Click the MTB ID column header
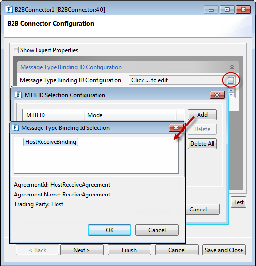 point(53,115)
